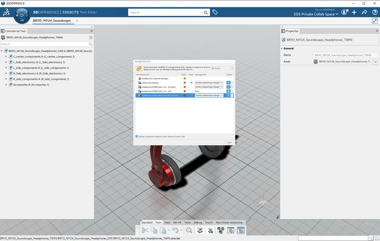
Task: Collapse the BRYO_MY24_Soundscape_Headphones_CAD root node
Action: (x=2, y=51)
